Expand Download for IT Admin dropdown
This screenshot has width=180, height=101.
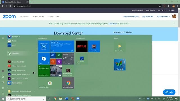123,32
